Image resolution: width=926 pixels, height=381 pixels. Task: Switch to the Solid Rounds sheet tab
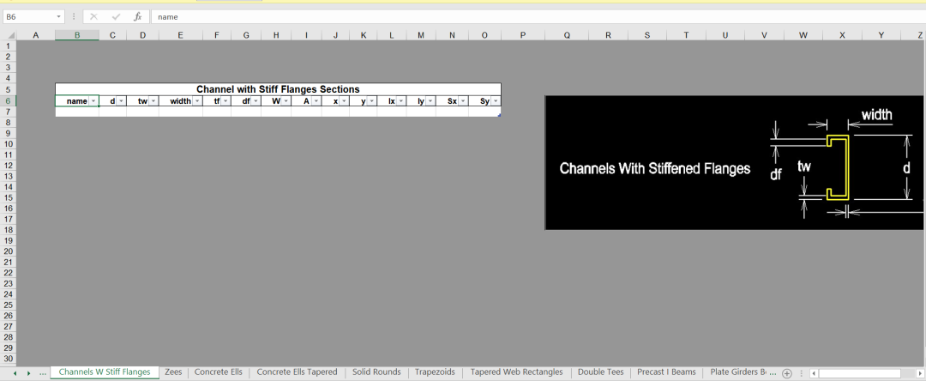(x=376, y=372)
